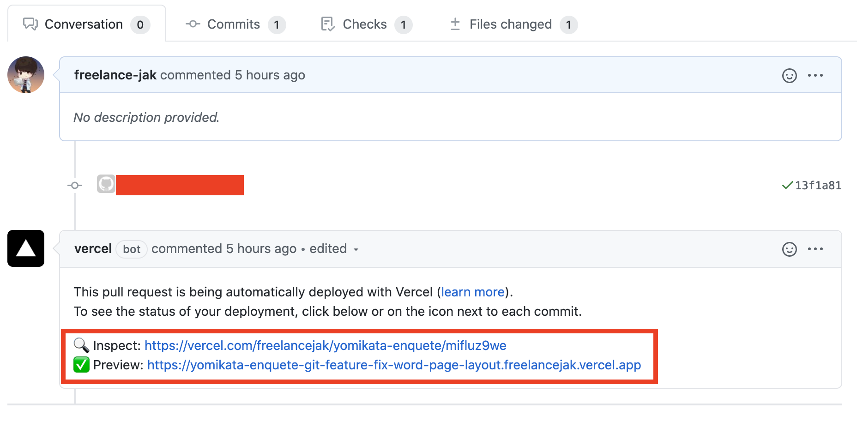Viewport: 857px width, 422px height.
Task: Switch to the Commits tab
Action: [235, 24]
